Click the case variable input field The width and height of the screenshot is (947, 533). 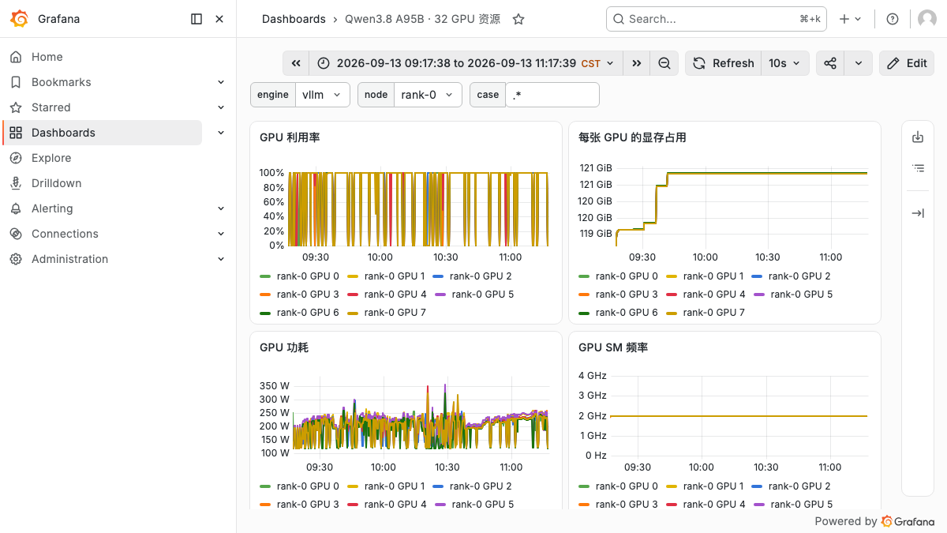[552, 95]
